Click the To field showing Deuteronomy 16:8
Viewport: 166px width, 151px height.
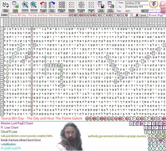[x=137, y=7]
